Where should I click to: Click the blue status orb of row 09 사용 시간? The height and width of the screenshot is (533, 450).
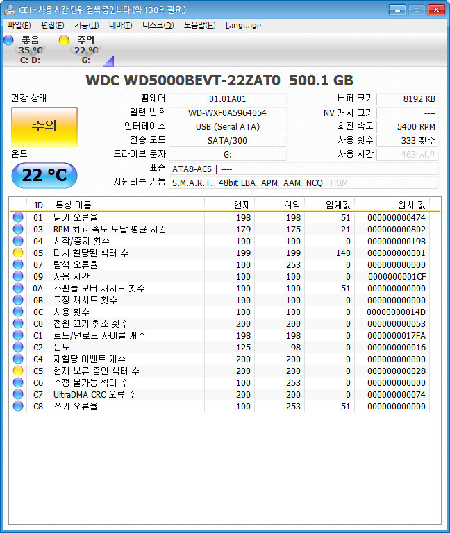click(18, 276)
